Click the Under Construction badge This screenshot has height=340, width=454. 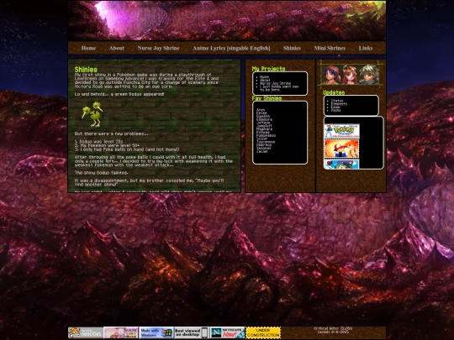coord(263,332)
